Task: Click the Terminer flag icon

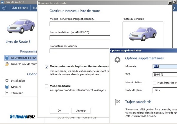Action: [7, 93]
